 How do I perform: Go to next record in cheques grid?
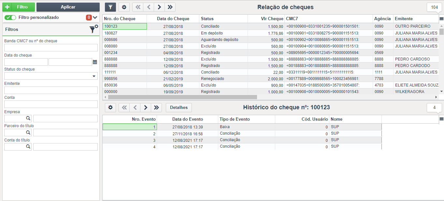coord(159,7)
